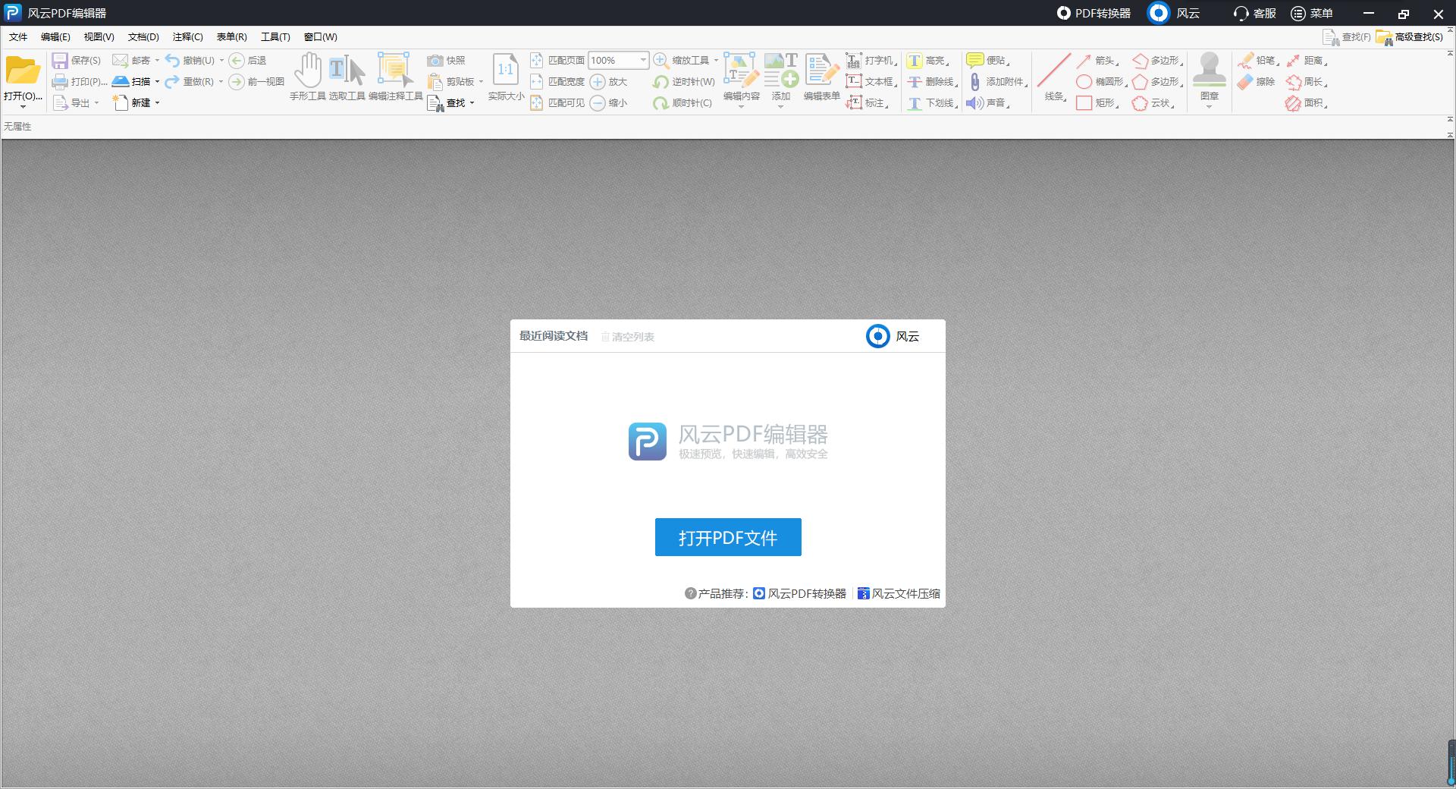1456x789 pixels.
Task: Select the Hand tool (手形工具)
Action: [308, 77]
